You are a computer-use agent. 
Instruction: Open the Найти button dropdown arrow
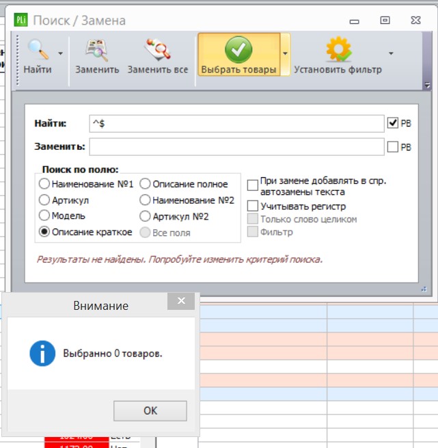tap(60, 53)
